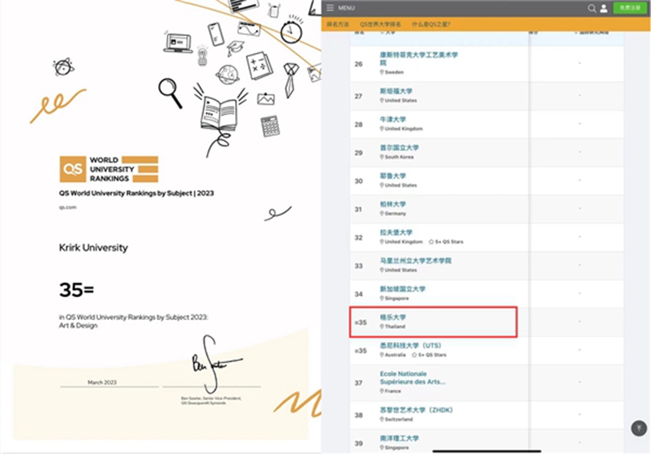The height and width of the screenshot is (454, 651).
Task: Click 'QS World University Rankings by Subject | 2023'
Action: pyautogui.click(x=137, y=193)
